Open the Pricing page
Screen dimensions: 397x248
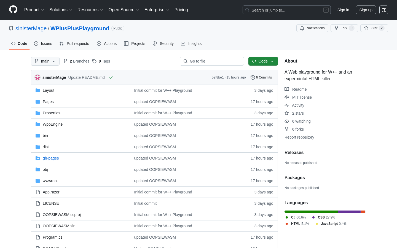[x=181, y=10]
